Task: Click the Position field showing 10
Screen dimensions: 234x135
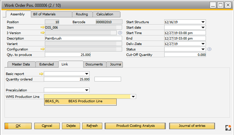Action: click(52, 22)
